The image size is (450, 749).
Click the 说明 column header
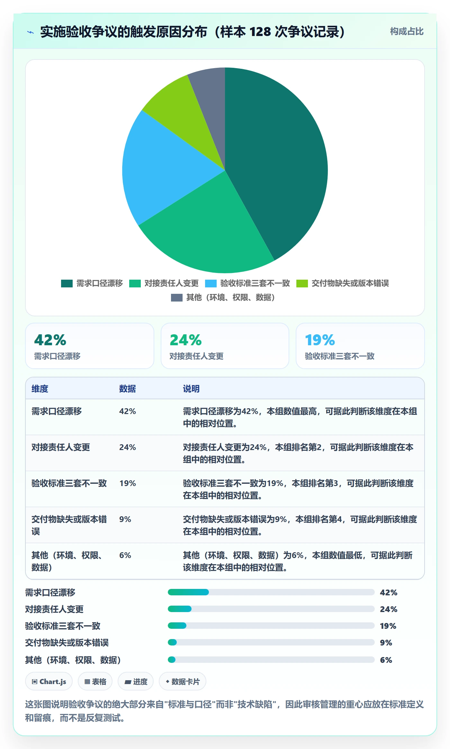pyautogui.click(x=191, y=389)
